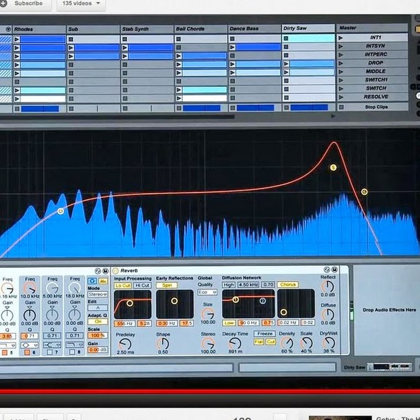Launch the RESOLVE scene play button
Image resolution: width=420 pixels, height=420 pixels.
tap(341, 97)
